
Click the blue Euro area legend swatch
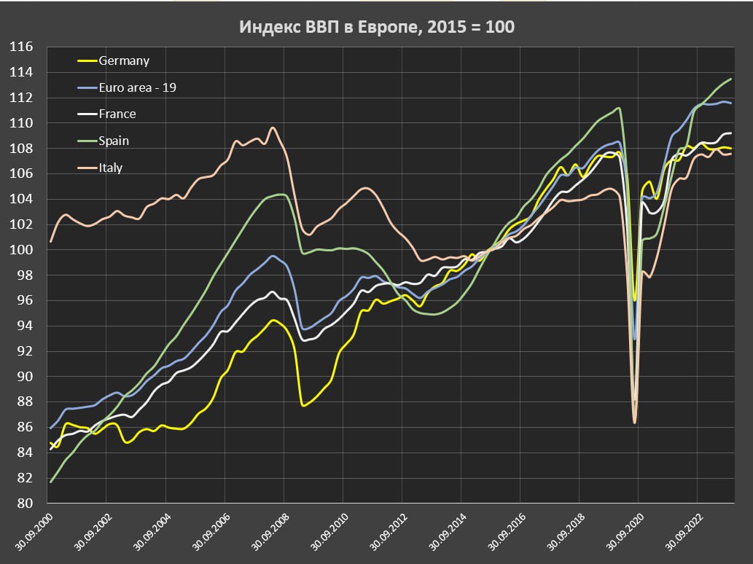86,87
